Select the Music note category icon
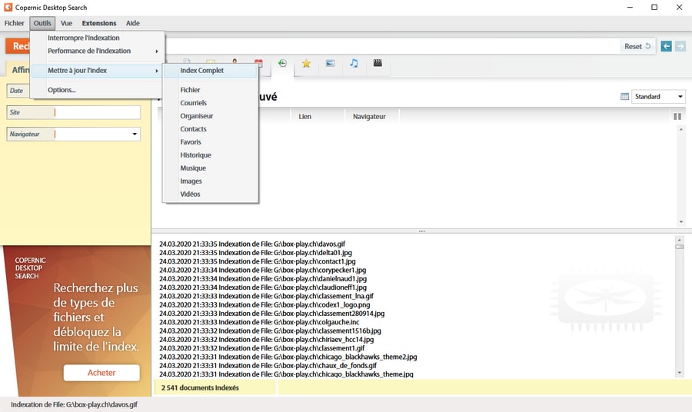 pos(354,64)
